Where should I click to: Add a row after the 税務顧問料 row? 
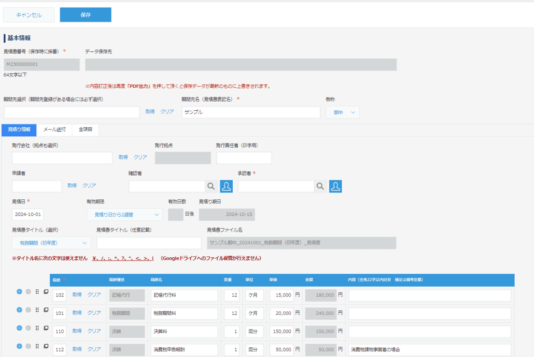pos(19,310)
